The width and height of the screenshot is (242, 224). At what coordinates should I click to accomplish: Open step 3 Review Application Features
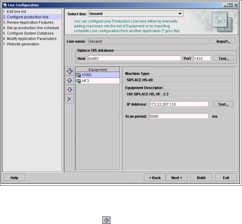29,22
